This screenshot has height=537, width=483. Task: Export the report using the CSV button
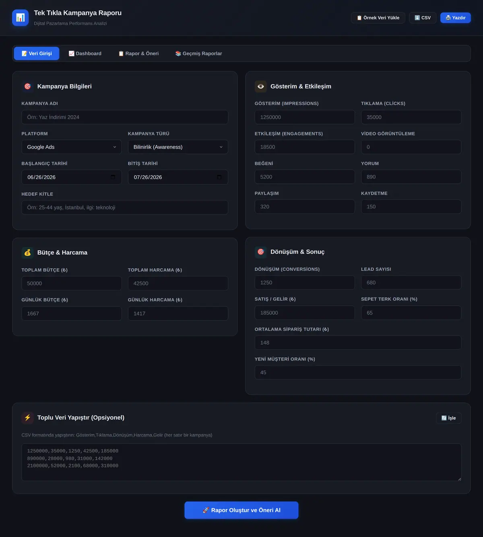[x=423, y=18]
